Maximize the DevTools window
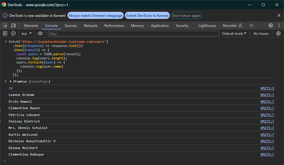 263,5
